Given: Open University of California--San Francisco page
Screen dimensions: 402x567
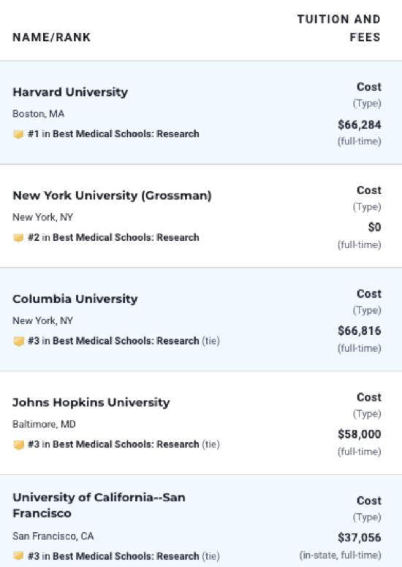Looking at the screenshot, I should point(99,505).
